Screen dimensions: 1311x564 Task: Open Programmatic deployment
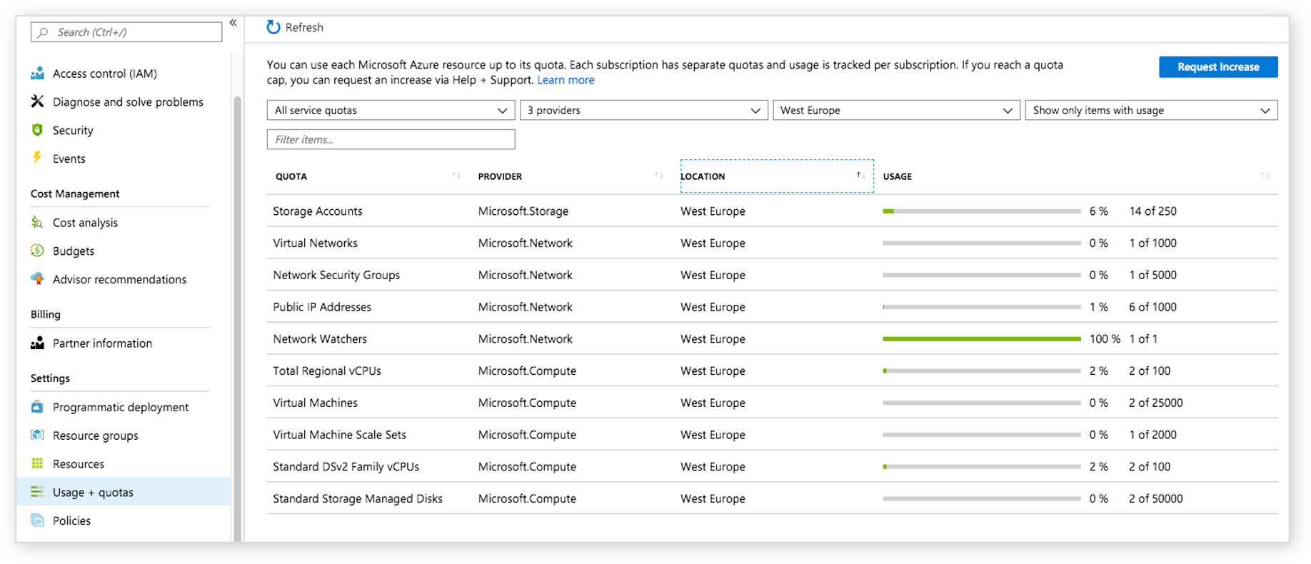coord(121,407)
